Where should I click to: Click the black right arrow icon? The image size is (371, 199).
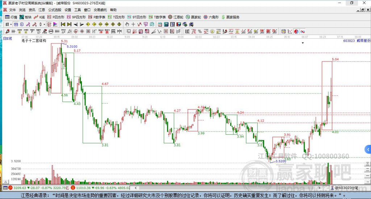click(82, 24)
